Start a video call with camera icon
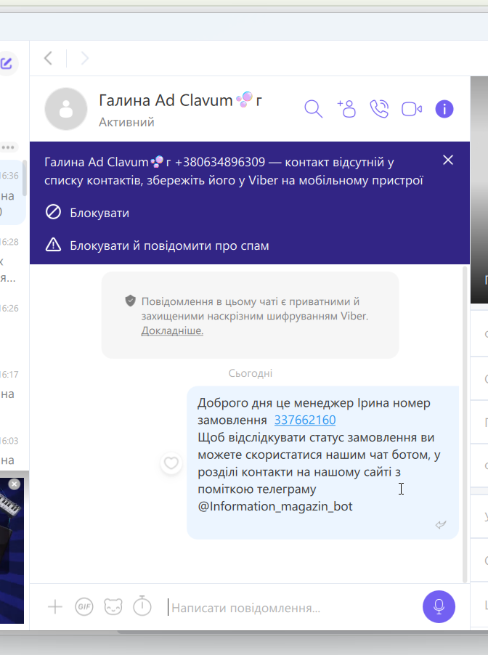This screenshot has height=655, width=488. click(412, 109)
